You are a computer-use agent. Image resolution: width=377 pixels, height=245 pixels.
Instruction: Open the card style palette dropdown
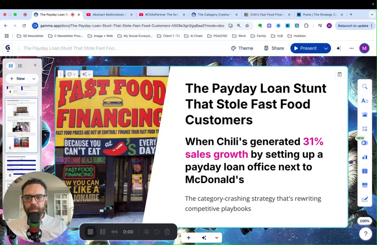pos(72,74)
